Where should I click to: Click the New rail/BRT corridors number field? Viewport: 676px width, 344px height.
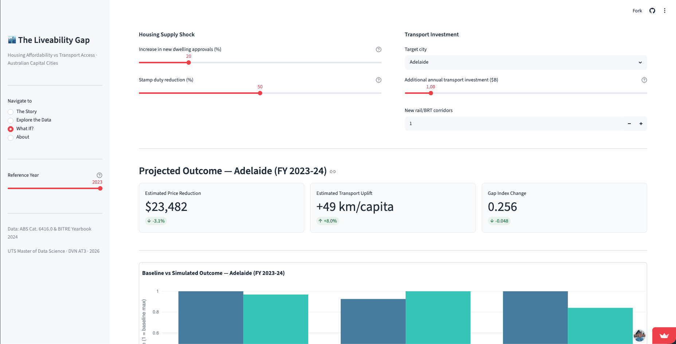(x=514, y=124)
